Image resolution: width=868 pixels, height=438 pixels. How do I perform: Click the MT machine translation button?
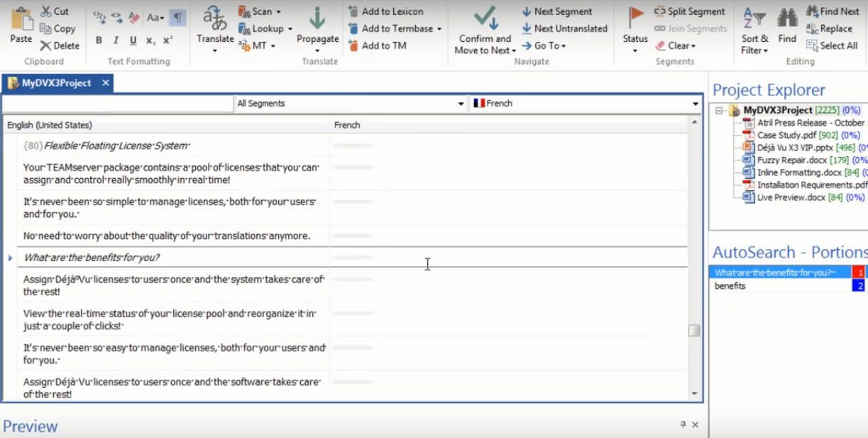click(x=257, y=45)
